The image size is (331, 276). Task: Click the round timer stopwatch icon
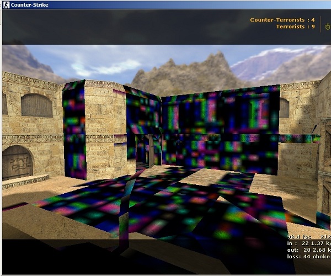(x=328, y=26)
